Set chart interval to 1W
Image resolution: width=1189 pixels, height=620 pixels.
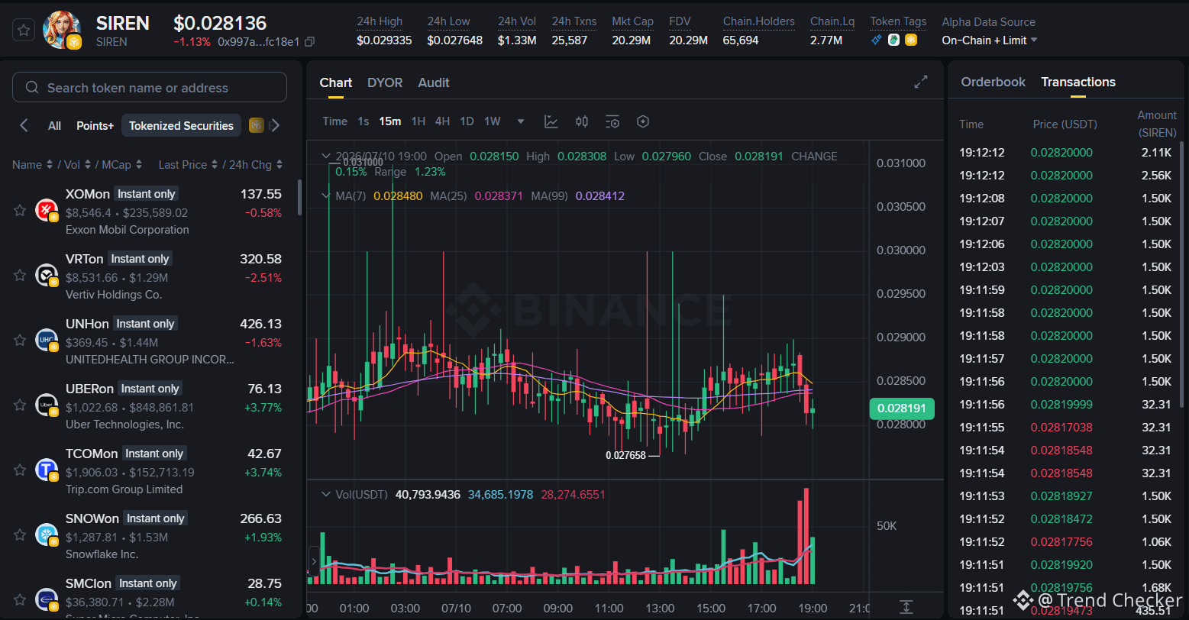click(493, 121)
